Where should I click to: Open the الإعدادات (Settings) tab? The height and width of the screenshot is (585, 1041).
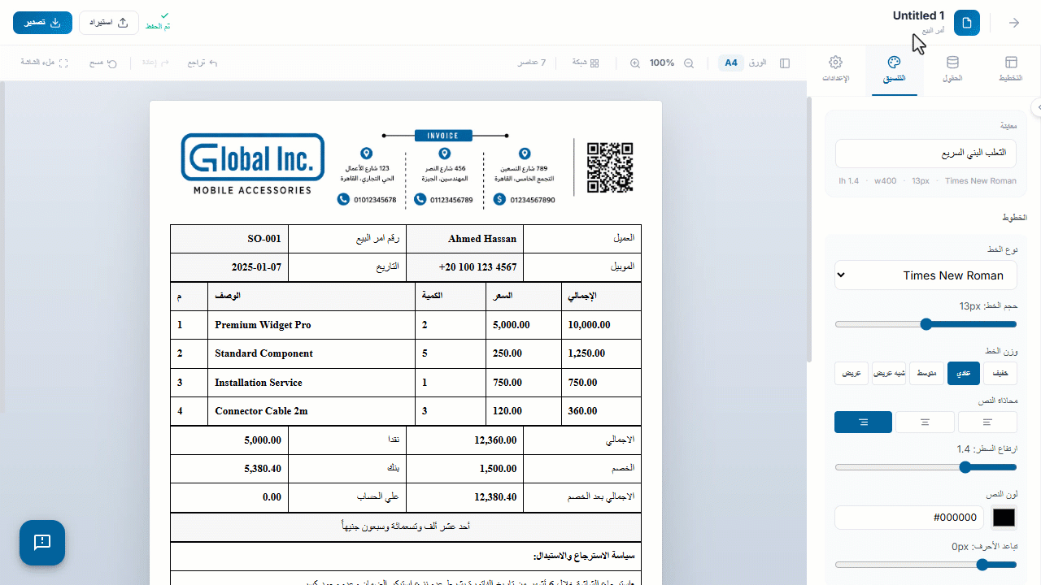pos(835,70)
